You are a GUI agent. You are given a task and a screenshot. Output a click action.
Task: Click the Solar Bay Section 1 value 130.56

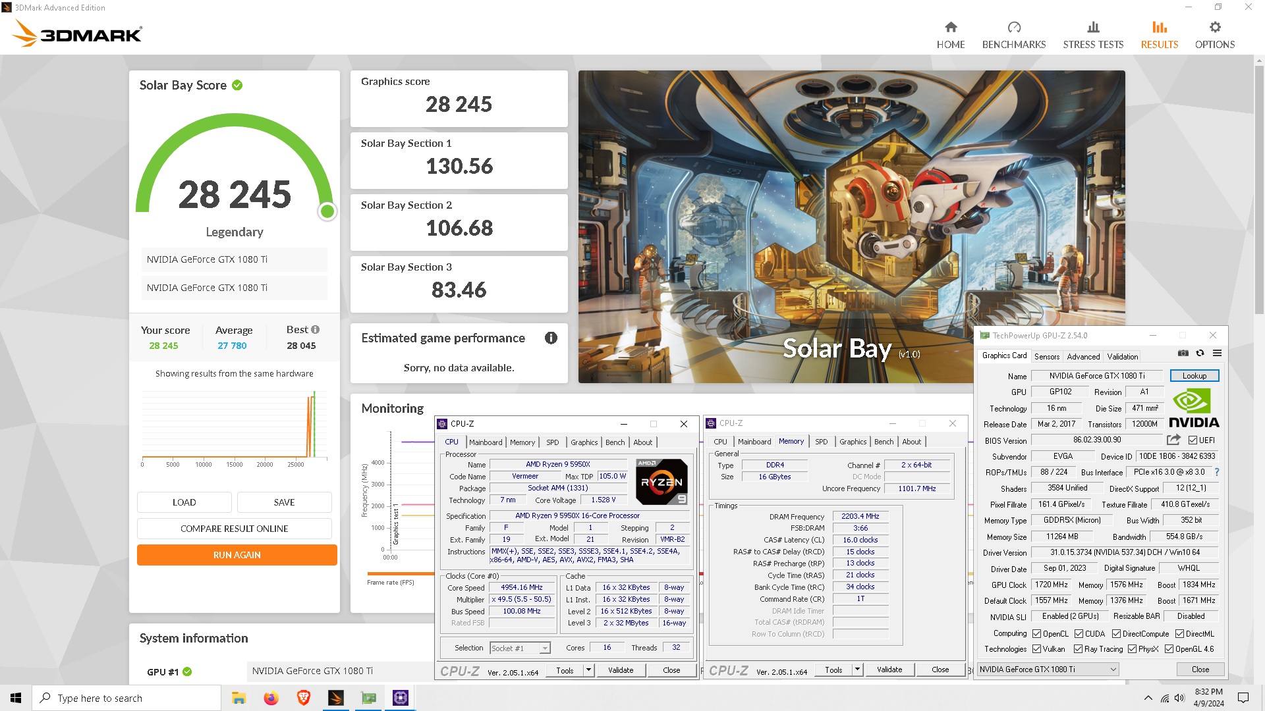click(459, 166)
